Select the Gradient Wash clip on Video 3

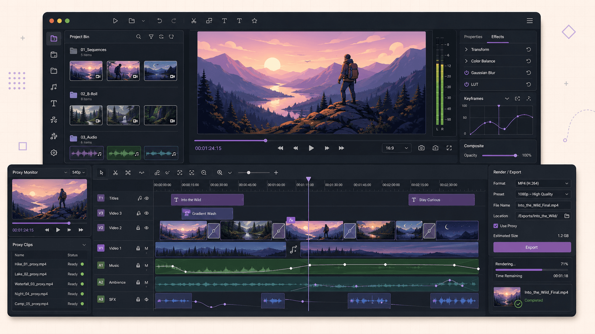coord(207,214)
